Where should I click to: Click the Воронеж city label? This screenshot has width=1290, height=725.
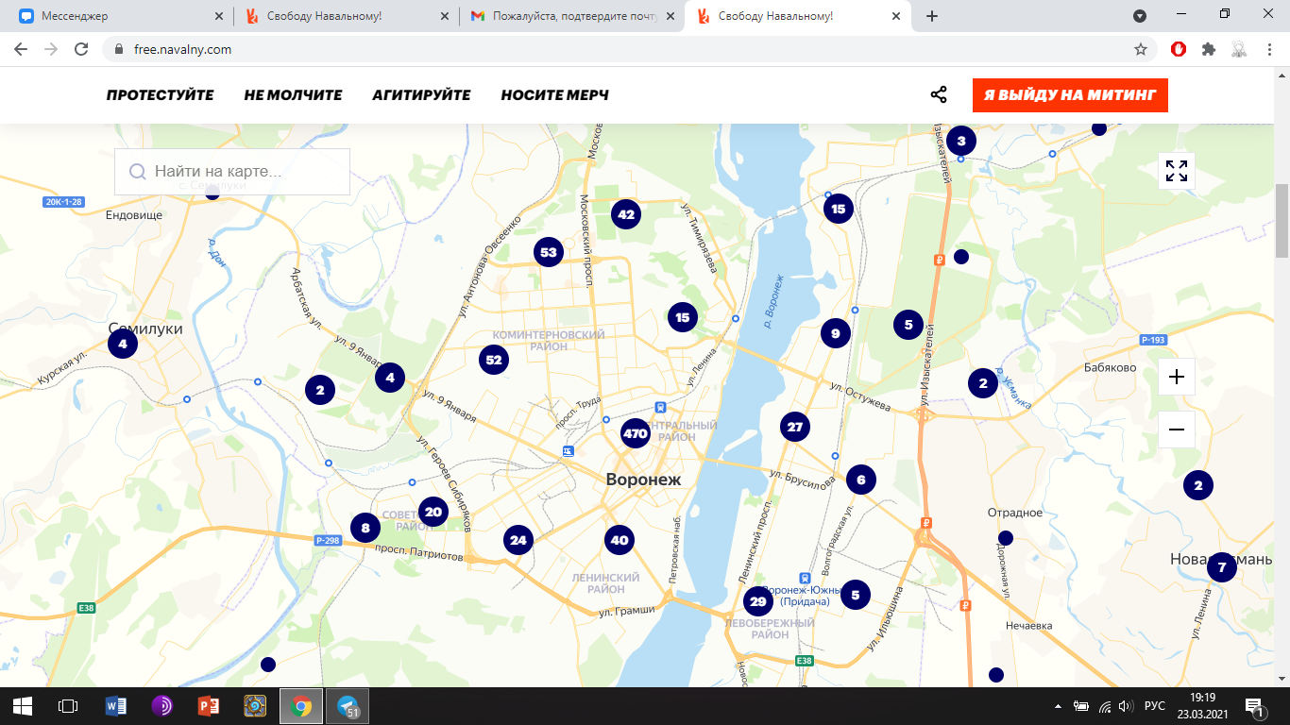click(x=643, y=480)
